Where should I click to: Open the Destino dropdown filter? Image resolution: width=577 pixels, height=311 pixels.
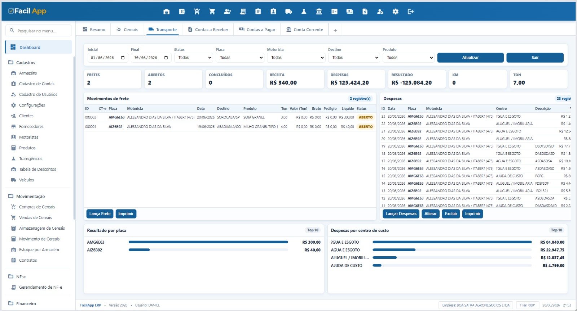354,58
